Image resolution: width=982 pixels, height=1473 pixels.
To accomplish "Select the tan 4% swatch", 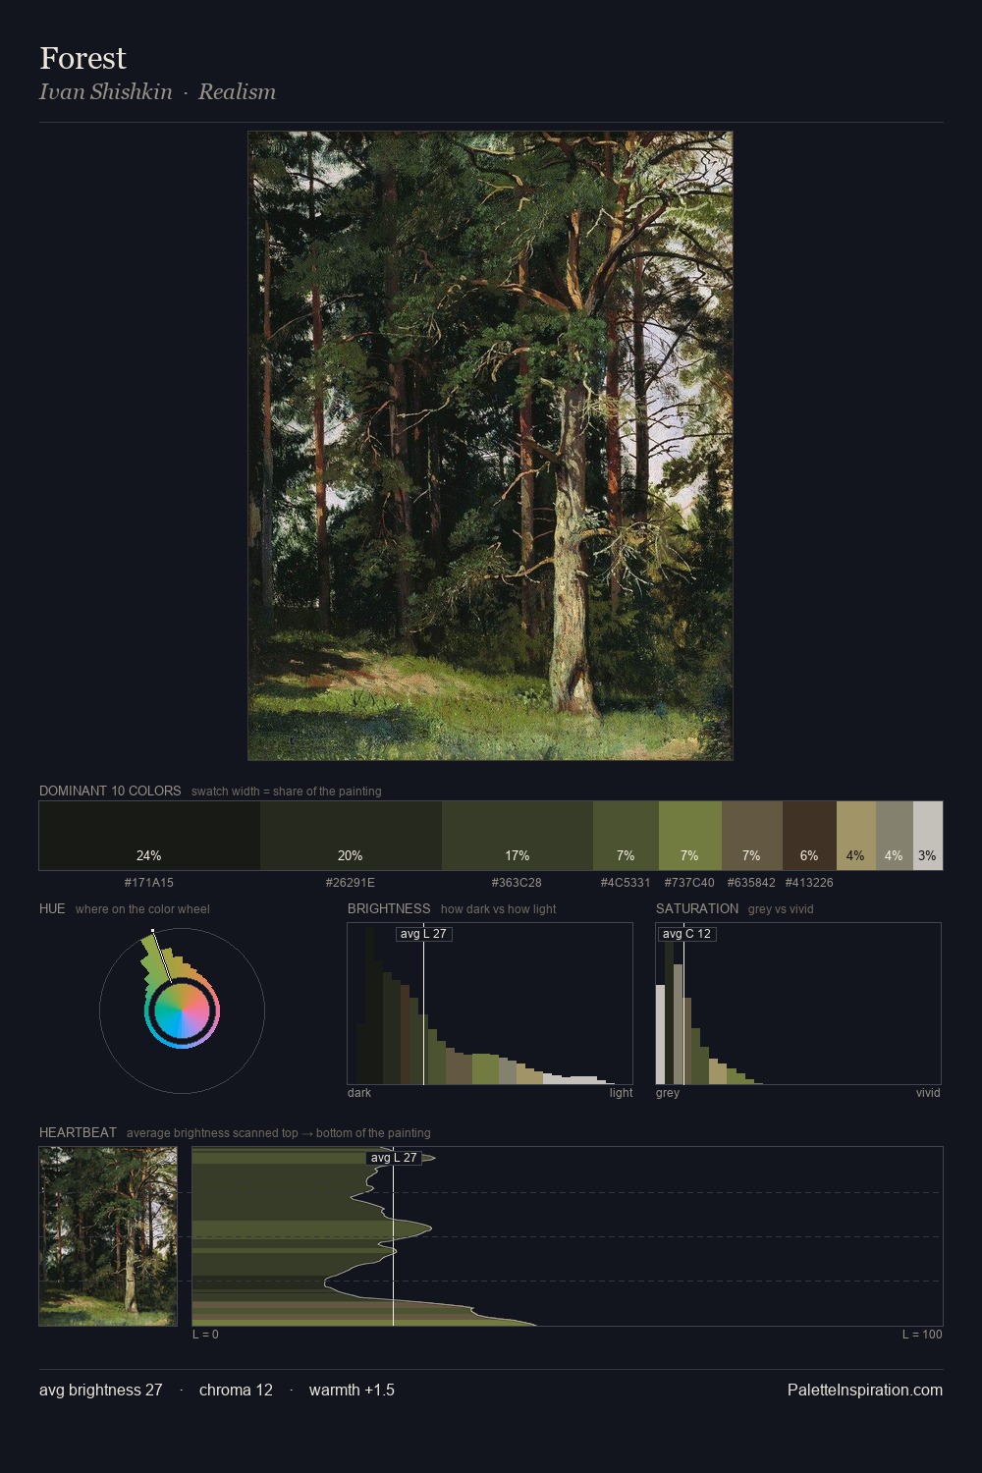I will [x=856, y=836].
